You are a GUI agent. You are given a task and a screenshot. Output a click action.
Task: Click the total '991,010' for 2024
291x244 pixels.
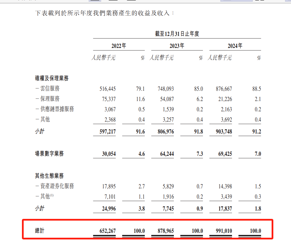[x=224, y=231]
